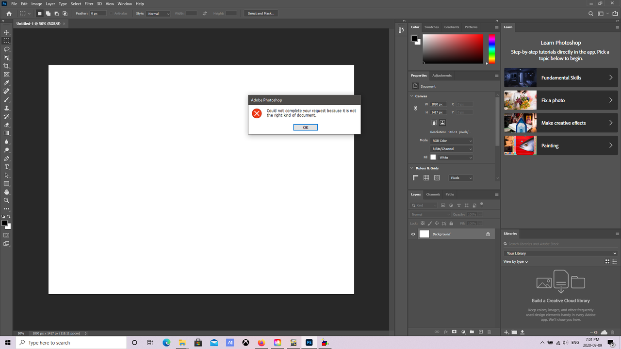Open the RGB Color mode dropdown

451,141
